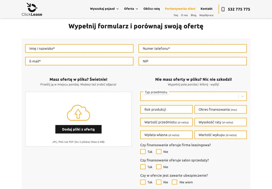
Task: Click the cloud upload icon
Action: 78,113
